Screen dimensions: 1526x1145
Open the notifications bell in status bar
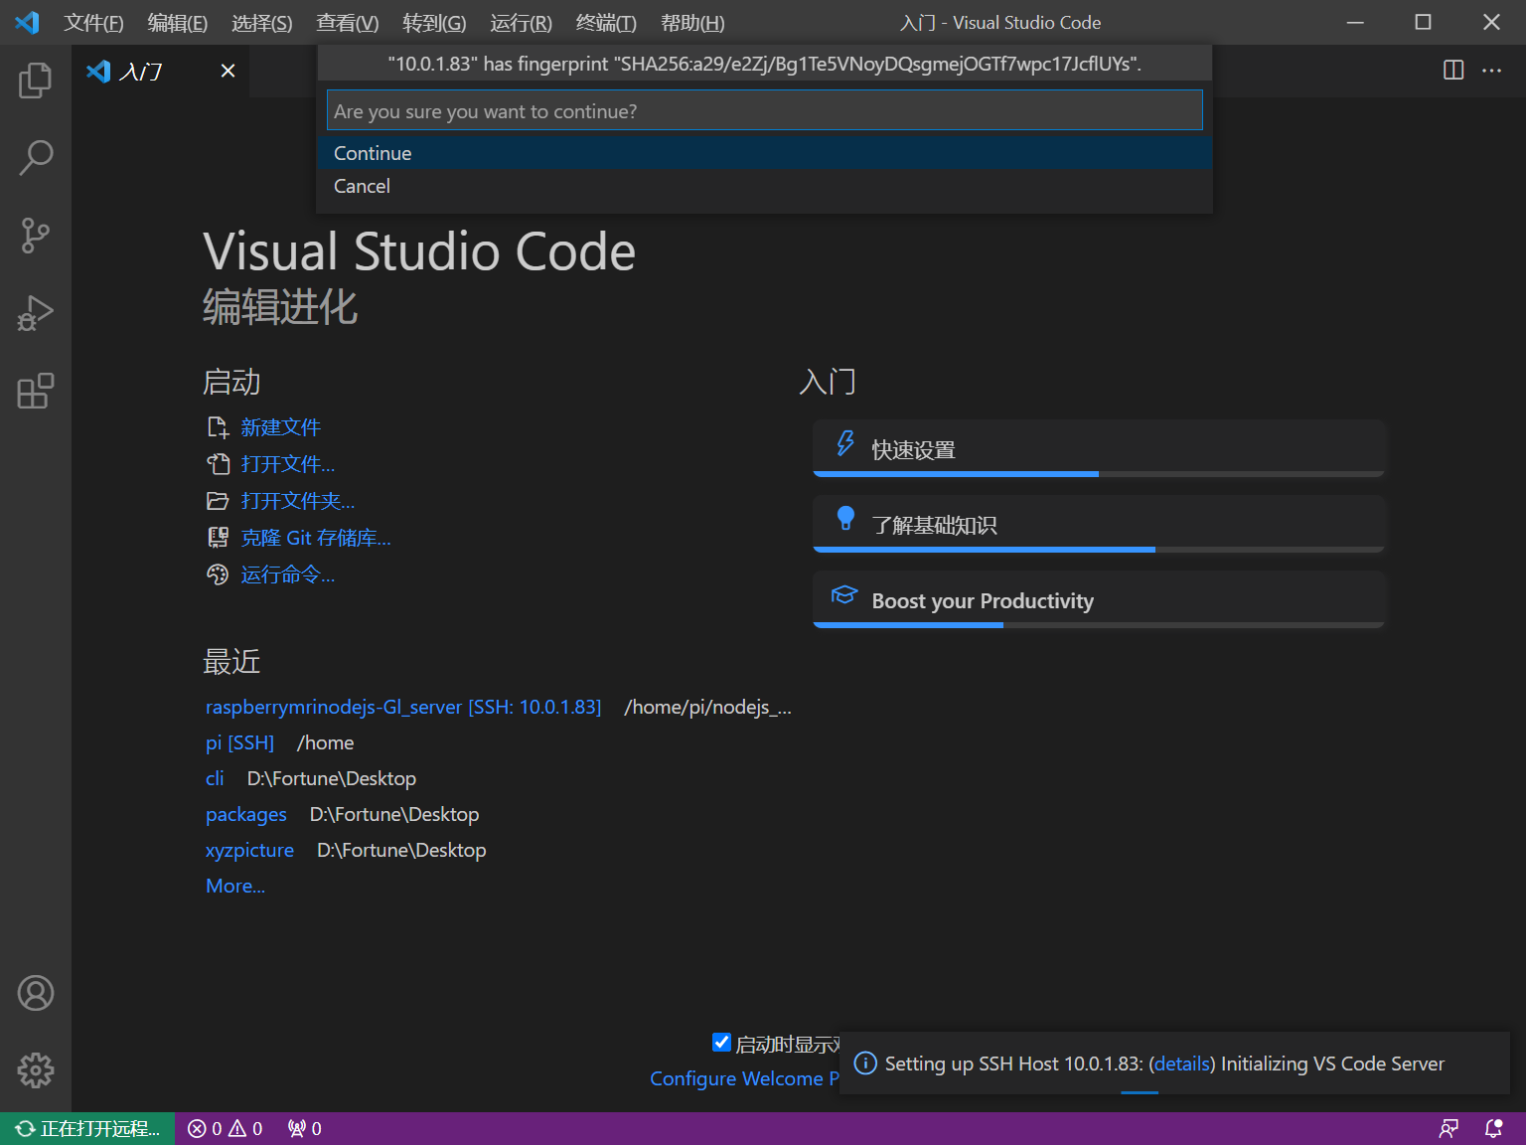[x=1493, y=1128]
